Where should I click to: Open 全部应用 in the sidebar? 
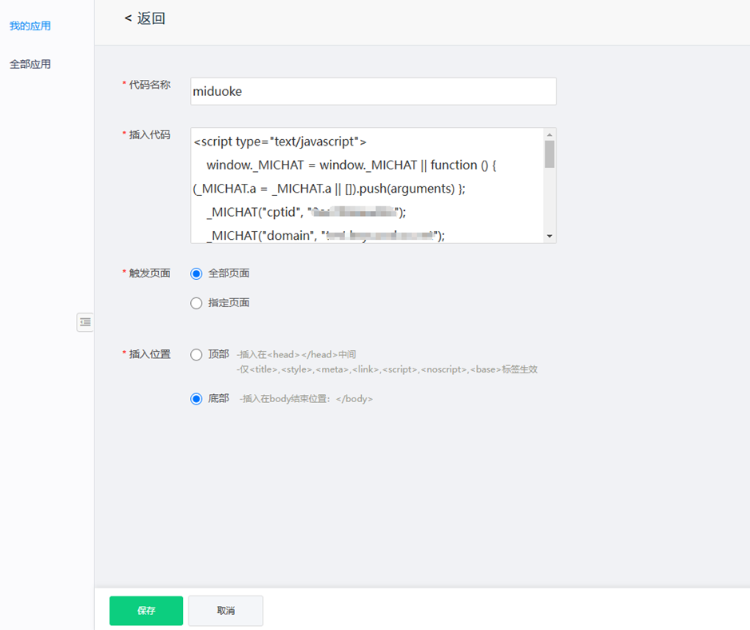[x=30, y=64]
